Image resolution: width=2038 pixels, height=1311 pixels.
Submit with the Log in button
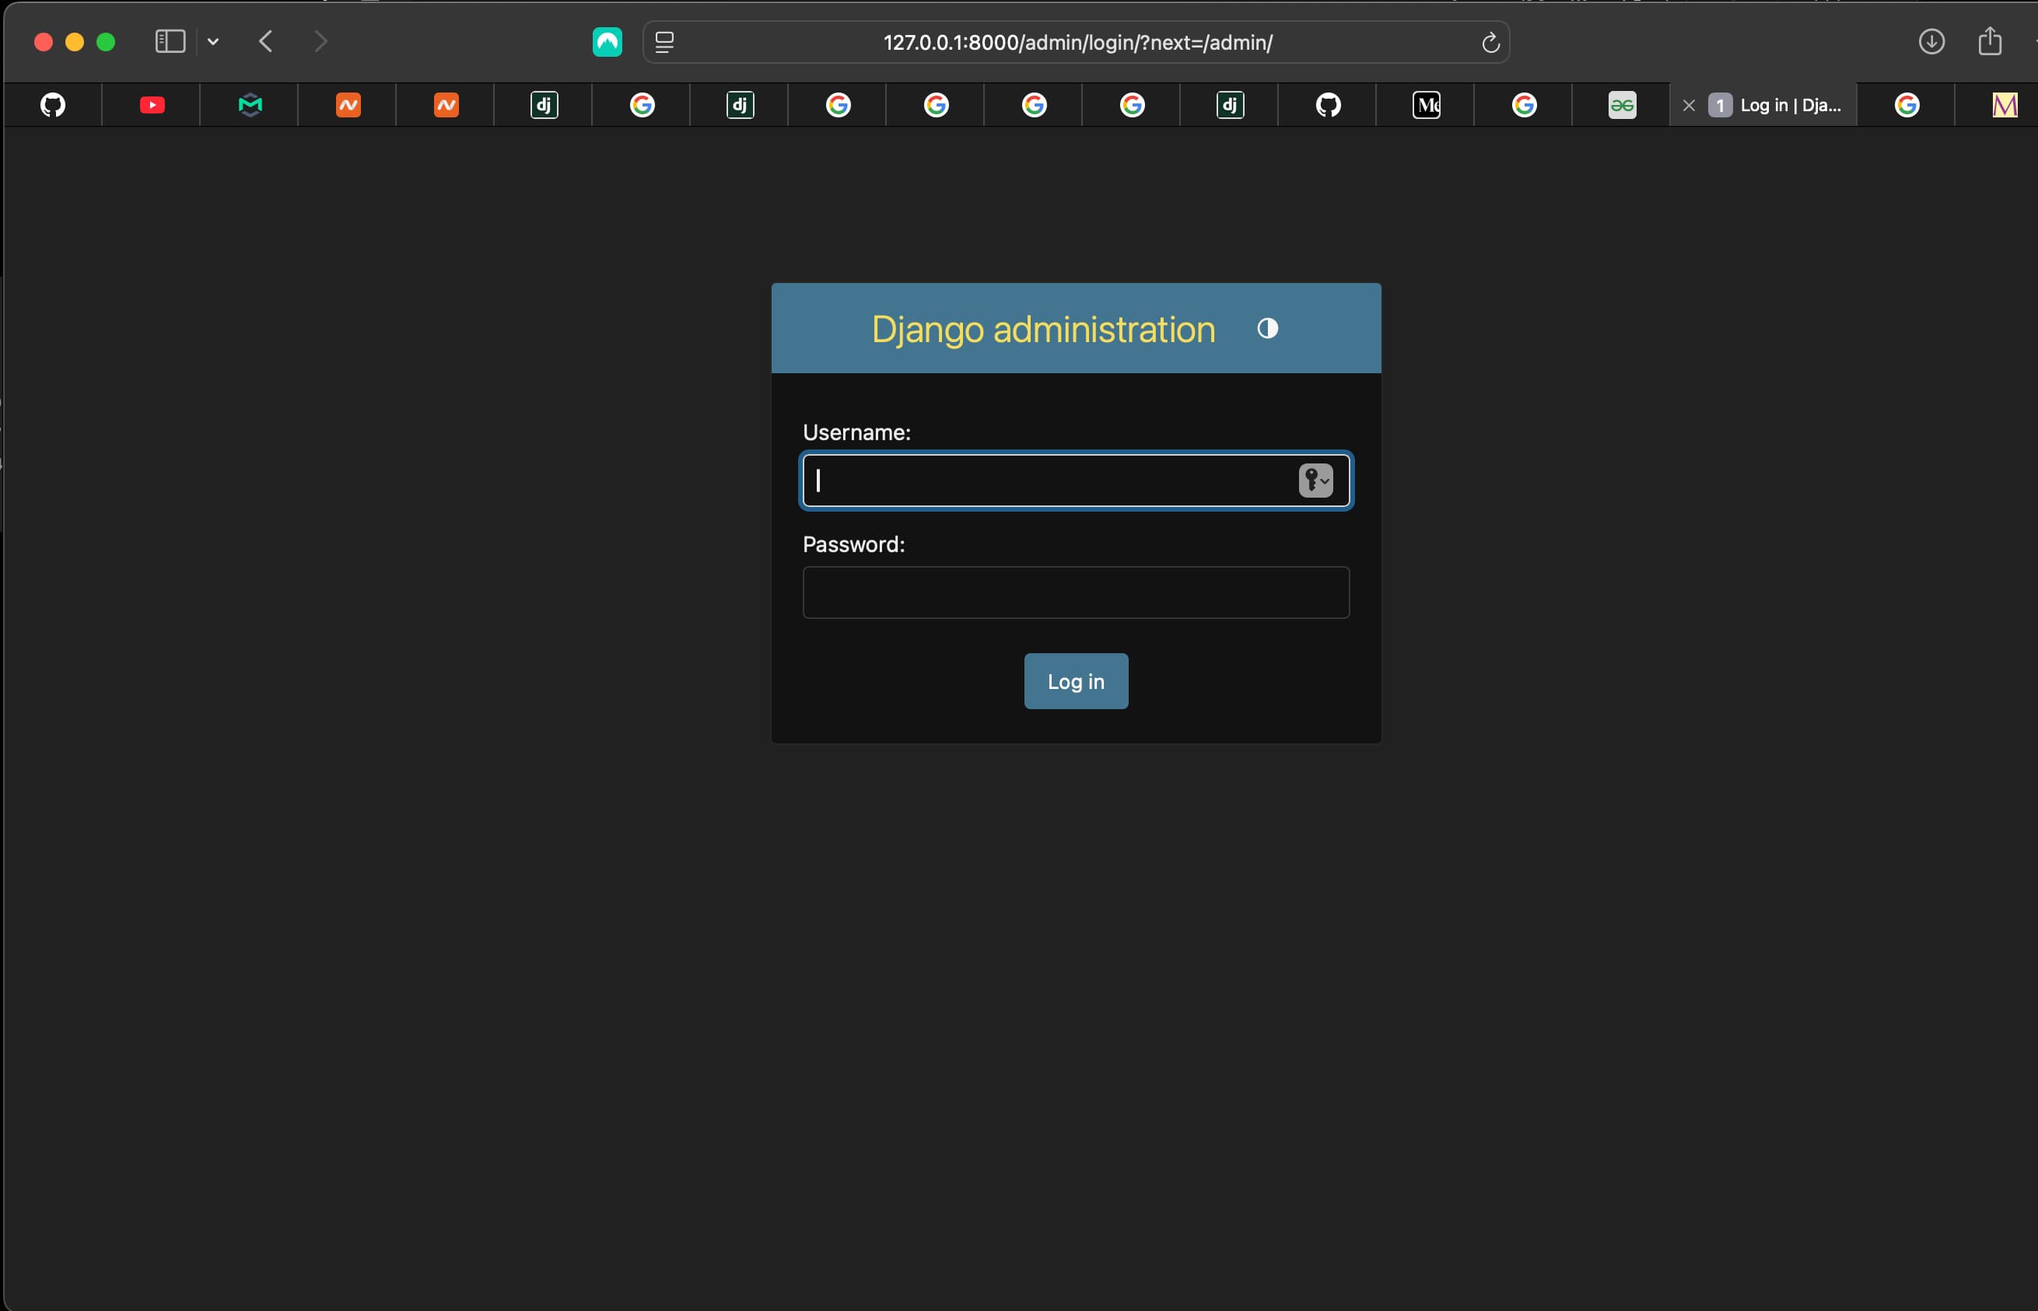pos(1076,681)
